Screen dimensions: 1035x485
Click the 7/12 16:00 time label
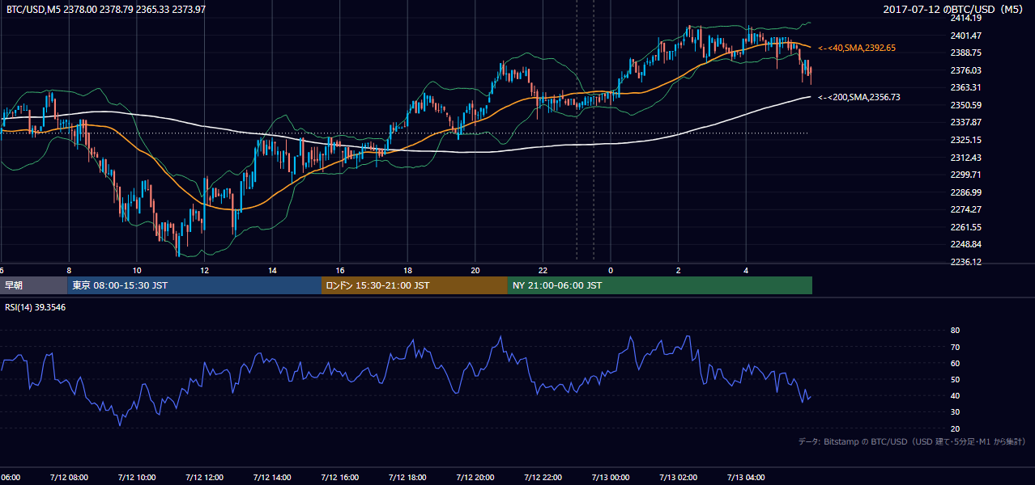click(340, 478)
